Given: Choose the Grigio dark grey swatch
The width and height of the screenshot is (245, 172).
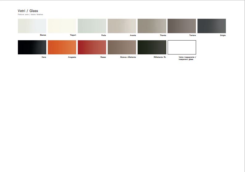Looking at the screenshot, I should coord(212,26).
